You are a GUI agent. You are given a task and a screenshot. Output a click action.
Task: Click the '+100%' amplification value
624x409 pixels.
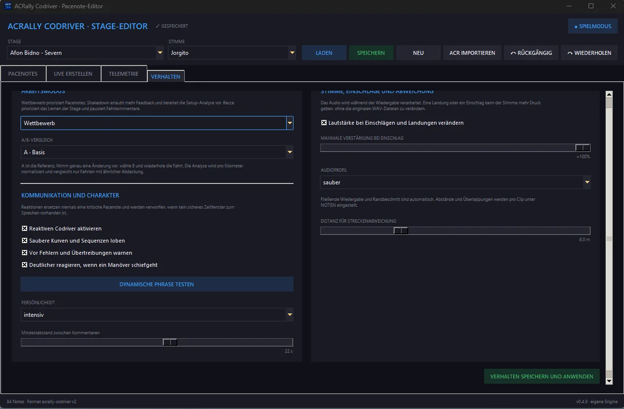pyautogui.click(x=583, y=157)
